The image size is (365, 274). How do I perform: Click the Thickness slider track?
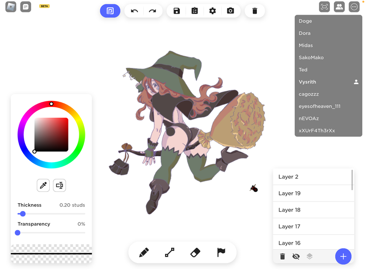coord(51,214)
